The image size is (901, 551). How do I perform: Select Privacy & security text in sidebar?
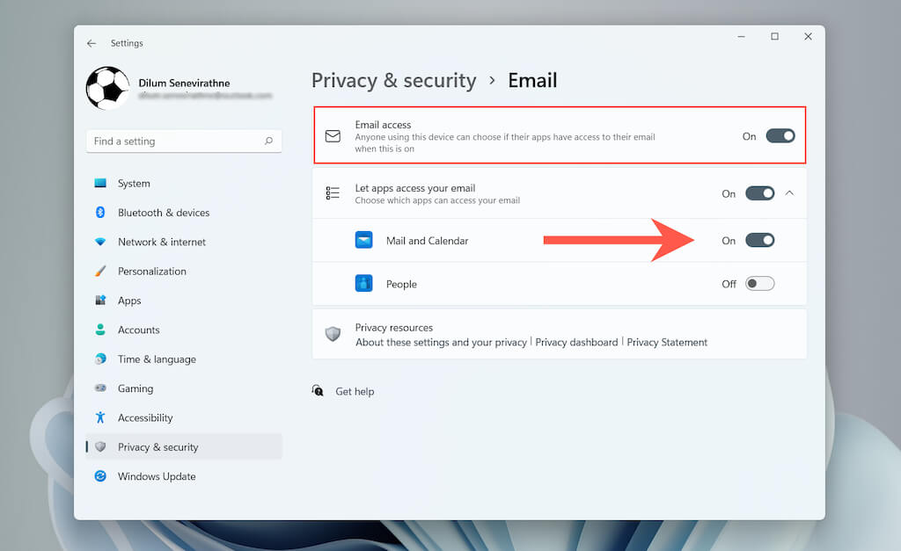click(x=158, y=447)
